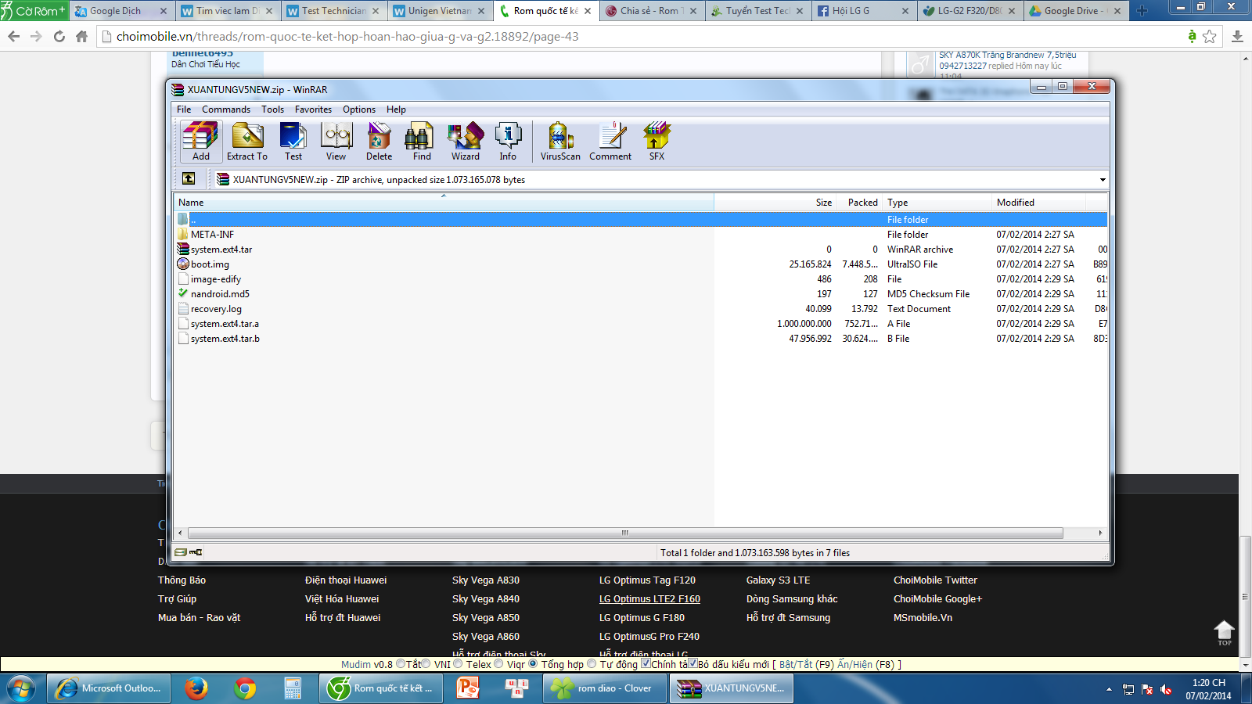Viewport: 1252px width, 704px height.
Task: Open PowerPoint from the taskbar
Action: pos(468,688)
